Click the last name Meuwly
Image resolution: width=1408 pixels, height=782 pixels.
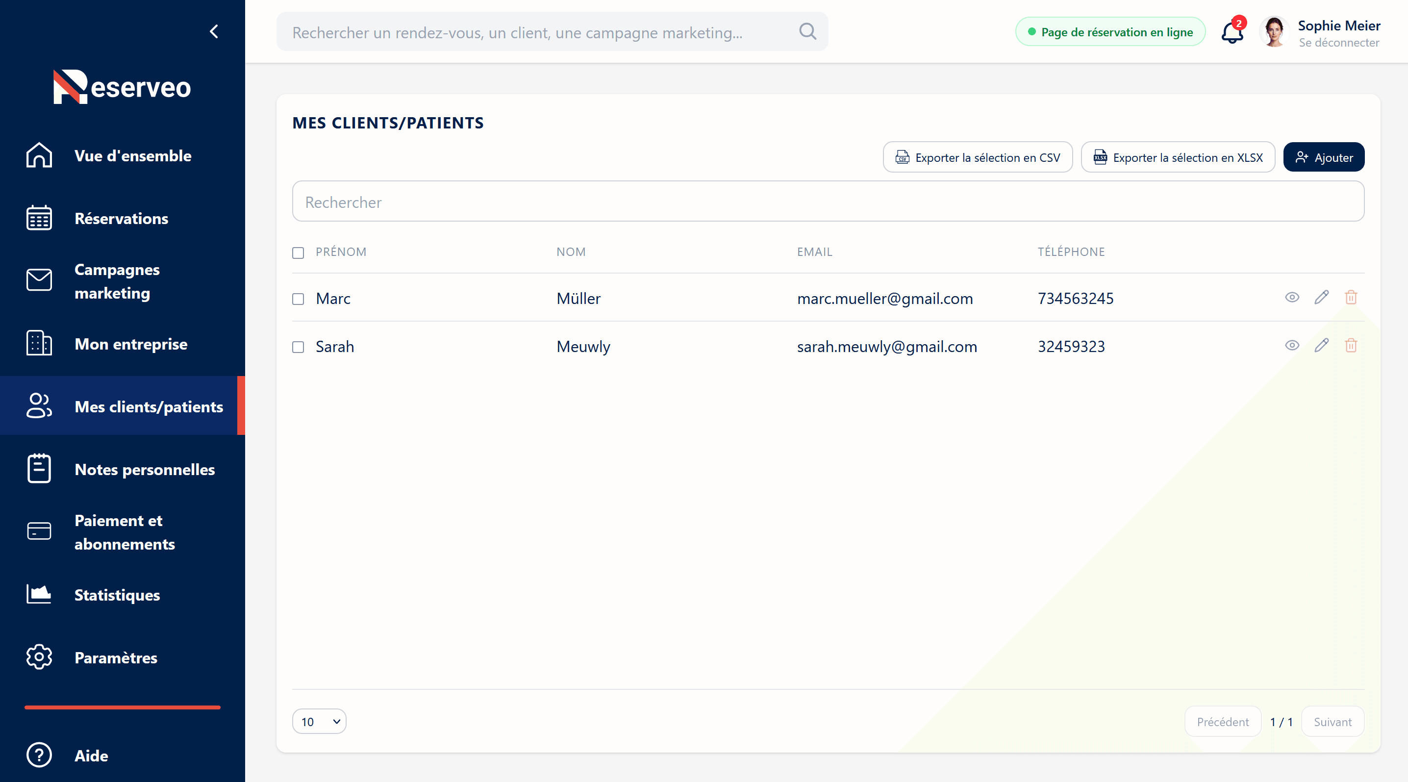click(583, 347)
